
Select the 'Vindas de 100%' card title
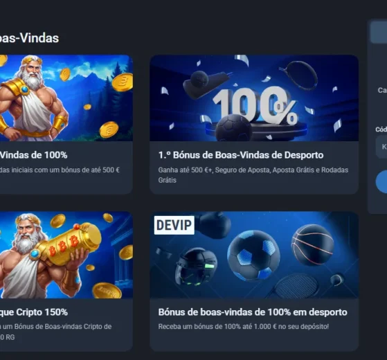coord(33,155)
